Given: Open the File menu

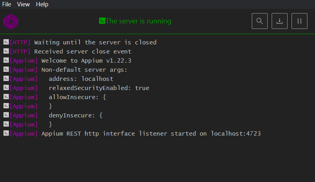Looking at the screenshot, I should (6, 4).
